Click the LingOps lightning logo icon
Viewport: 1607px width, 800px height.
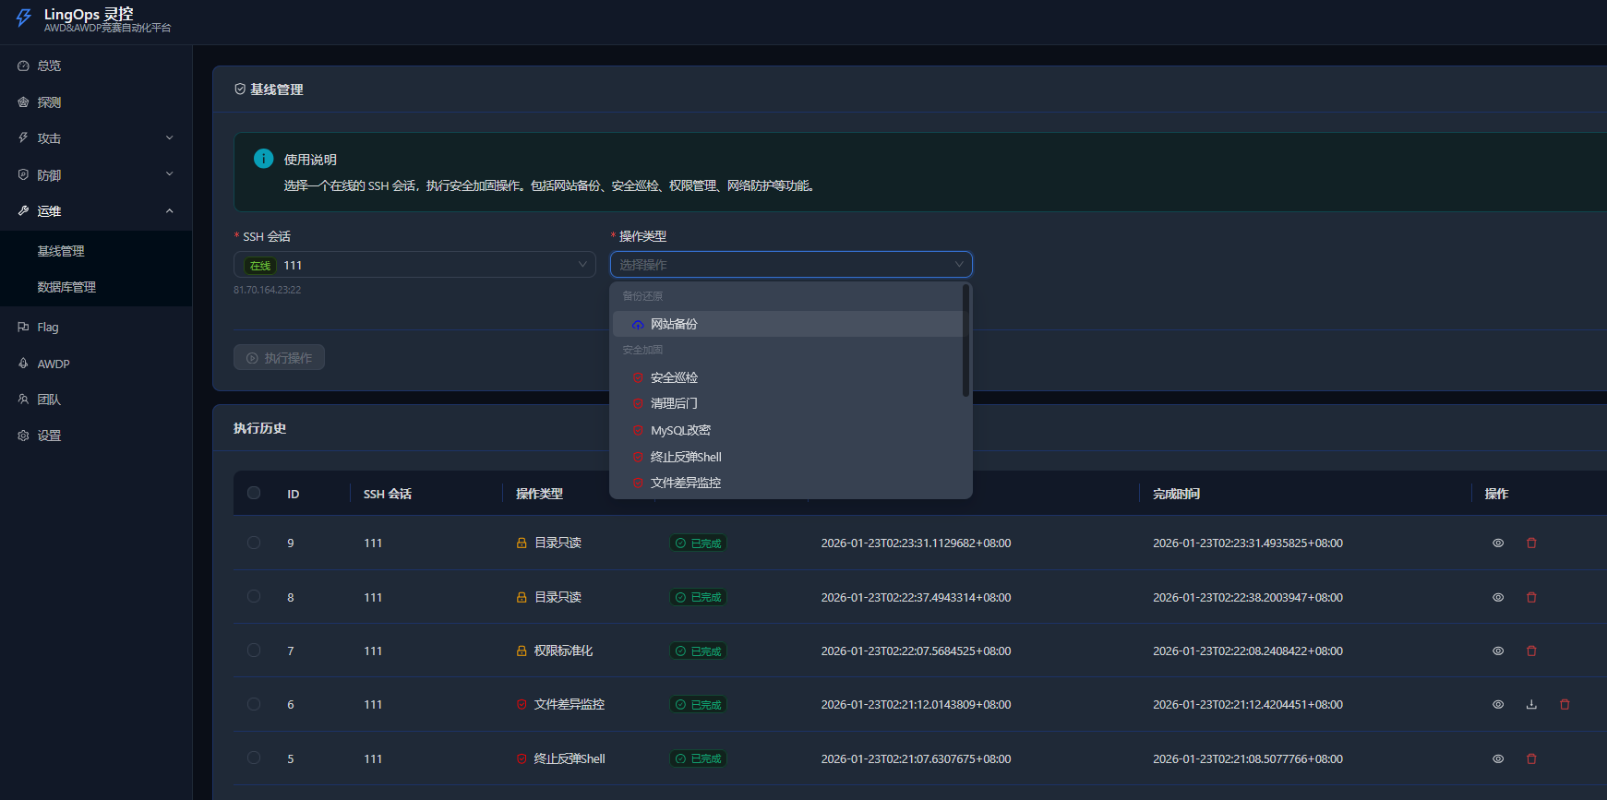(23, 18)
